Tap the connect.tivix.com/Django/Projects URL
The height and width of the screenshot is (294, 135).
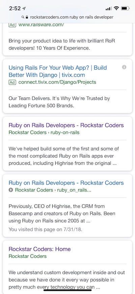click(x=57, y=82)
